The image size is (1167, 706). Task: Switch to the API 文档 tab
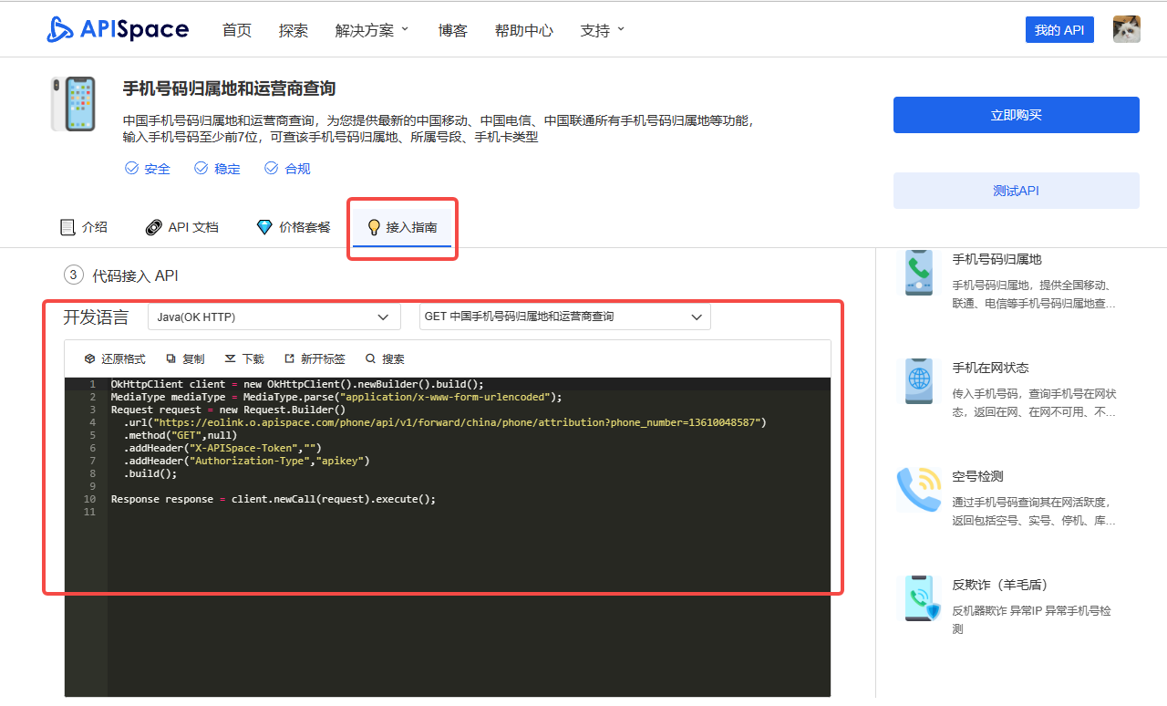(x=182, y=227)
